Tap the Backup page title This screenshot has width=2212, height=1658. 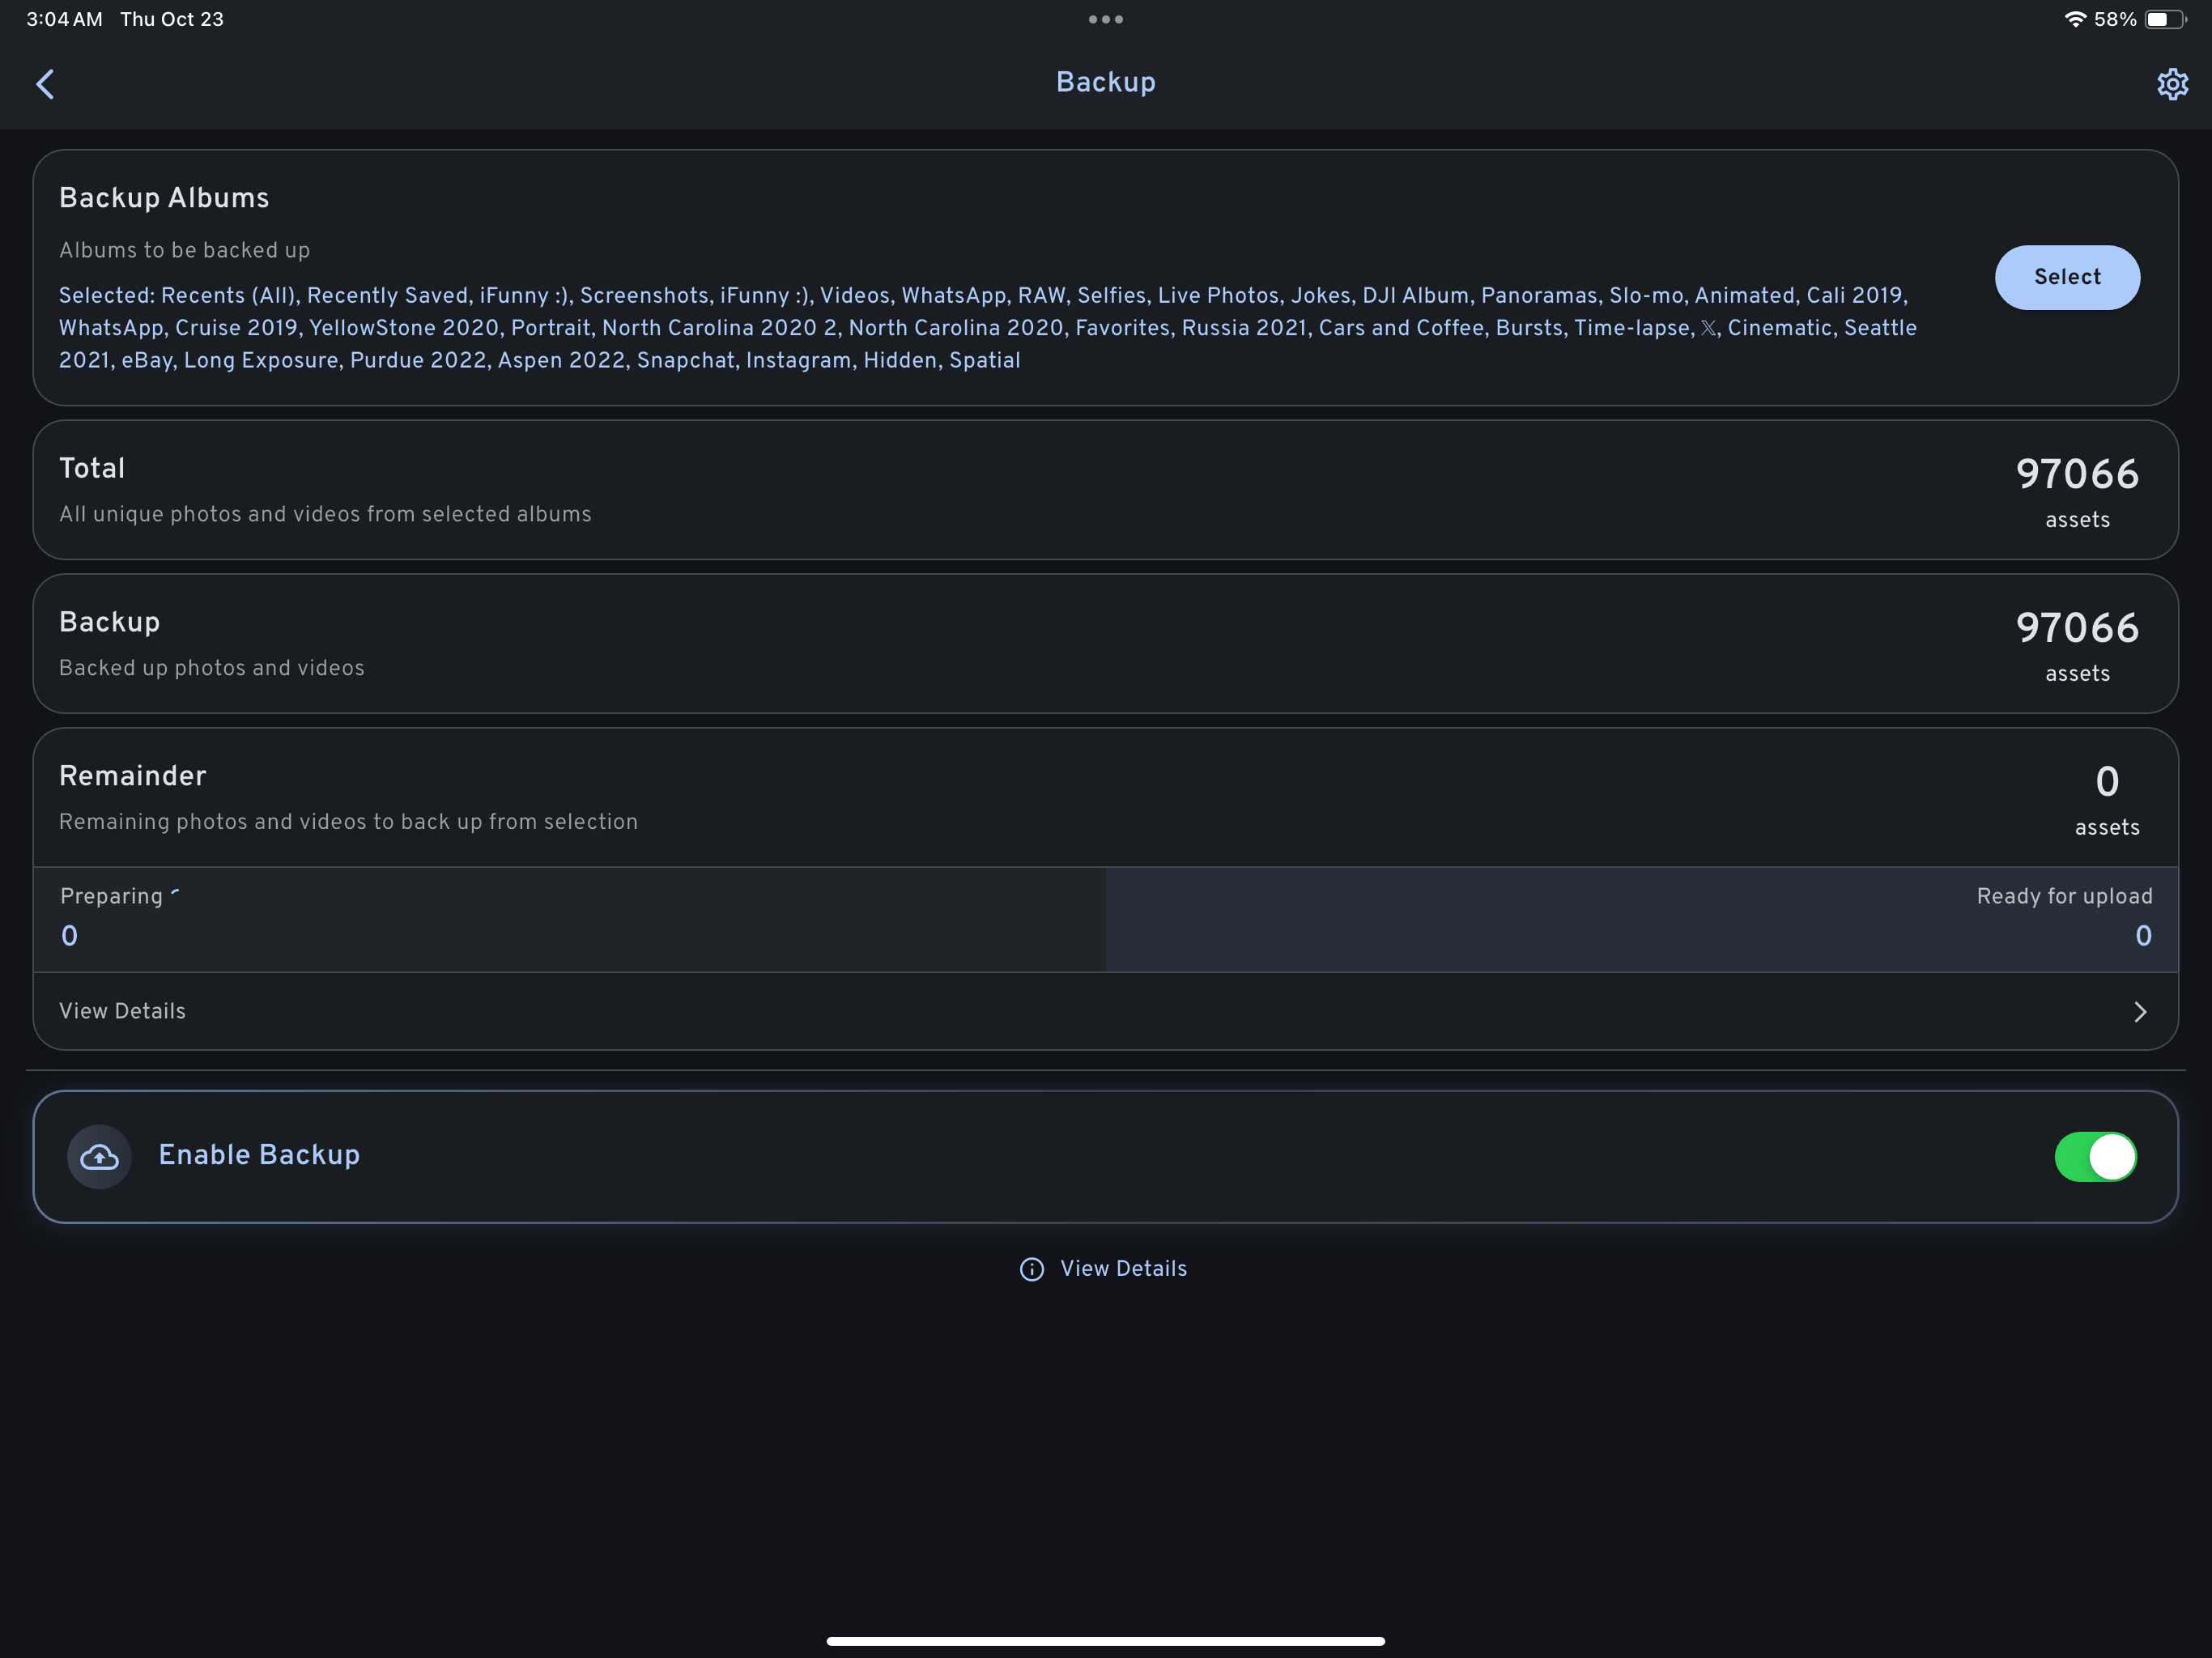click(x=1105, y=82)
